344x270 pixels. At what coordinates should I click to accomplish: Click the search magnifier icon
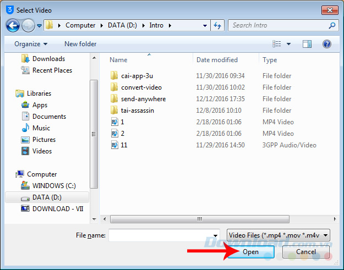pos(332,25)
